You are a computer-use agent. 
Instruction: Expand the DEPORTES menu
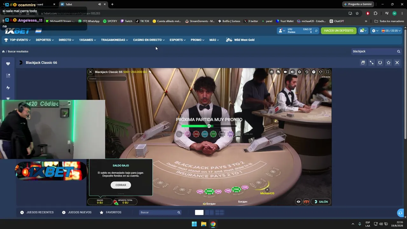(45, 40)
